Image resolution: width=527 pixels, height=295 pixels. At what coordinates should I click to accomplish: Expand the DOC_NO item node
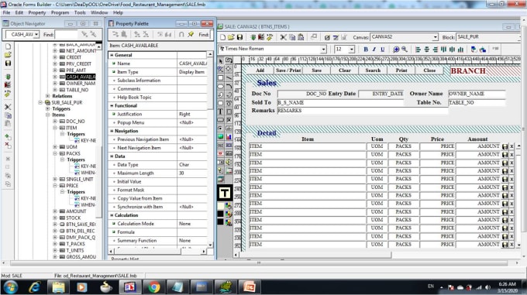tap(55, 121)
